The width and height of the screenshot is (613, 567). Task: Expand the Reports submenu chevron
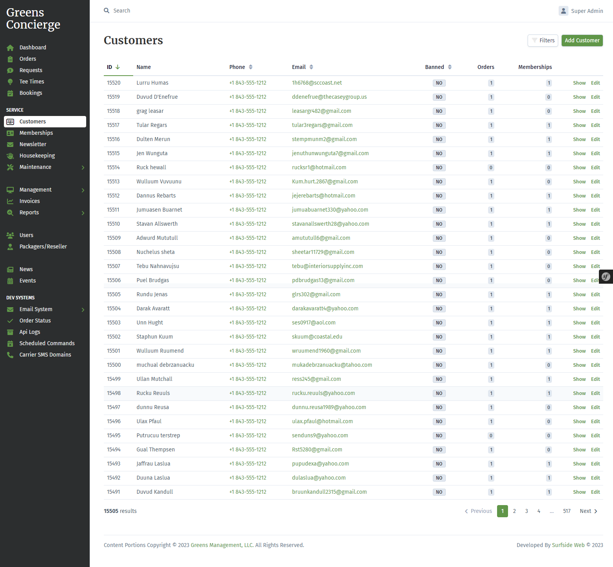pos(83,213)
